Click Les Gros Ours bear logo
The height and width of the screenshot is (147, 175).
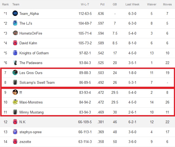point(15,72)
